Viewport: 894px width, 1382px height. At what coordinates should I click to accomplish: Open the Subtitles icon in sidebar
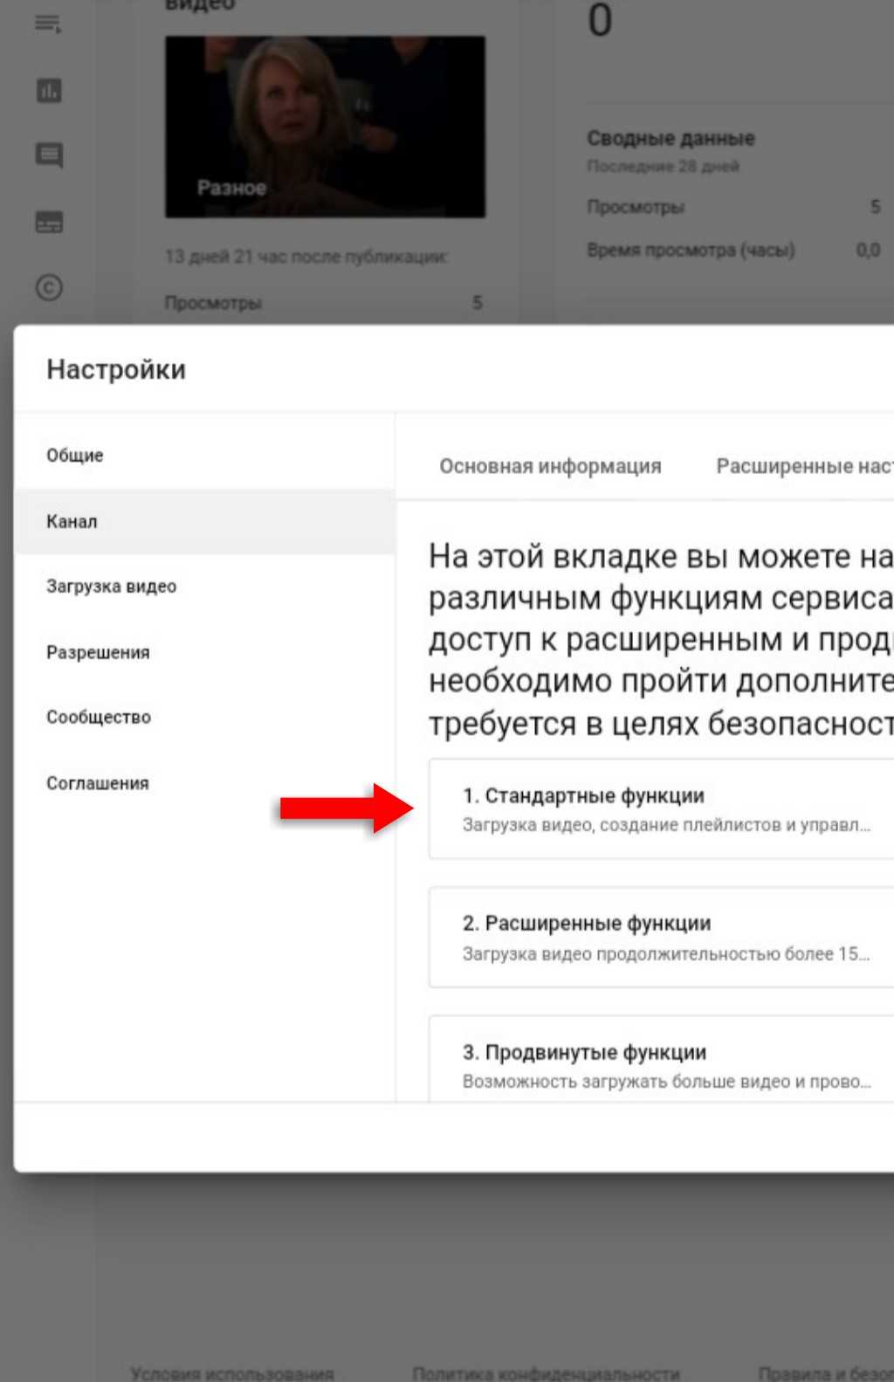49,223
